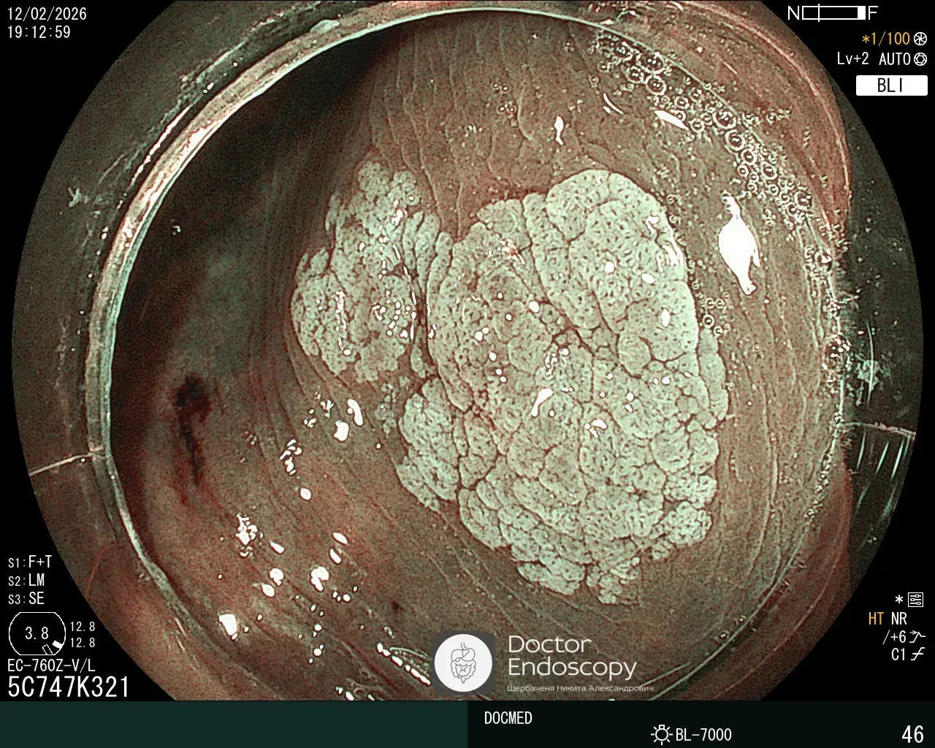Click the Lv+2 brightness level setting
The image size is (935, 748).
[853, 60]
